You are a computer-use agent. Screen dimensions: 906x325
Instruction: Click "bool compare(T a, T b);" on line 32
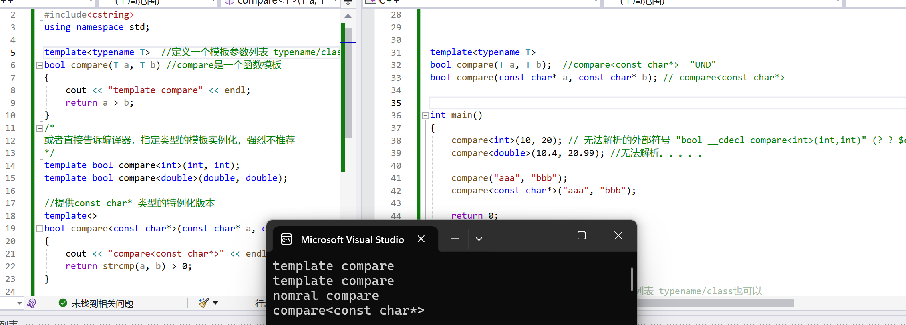[491, 65]
